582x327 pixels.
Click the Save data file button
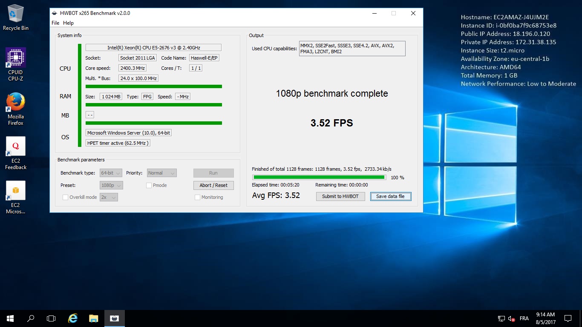pos(391,196)
